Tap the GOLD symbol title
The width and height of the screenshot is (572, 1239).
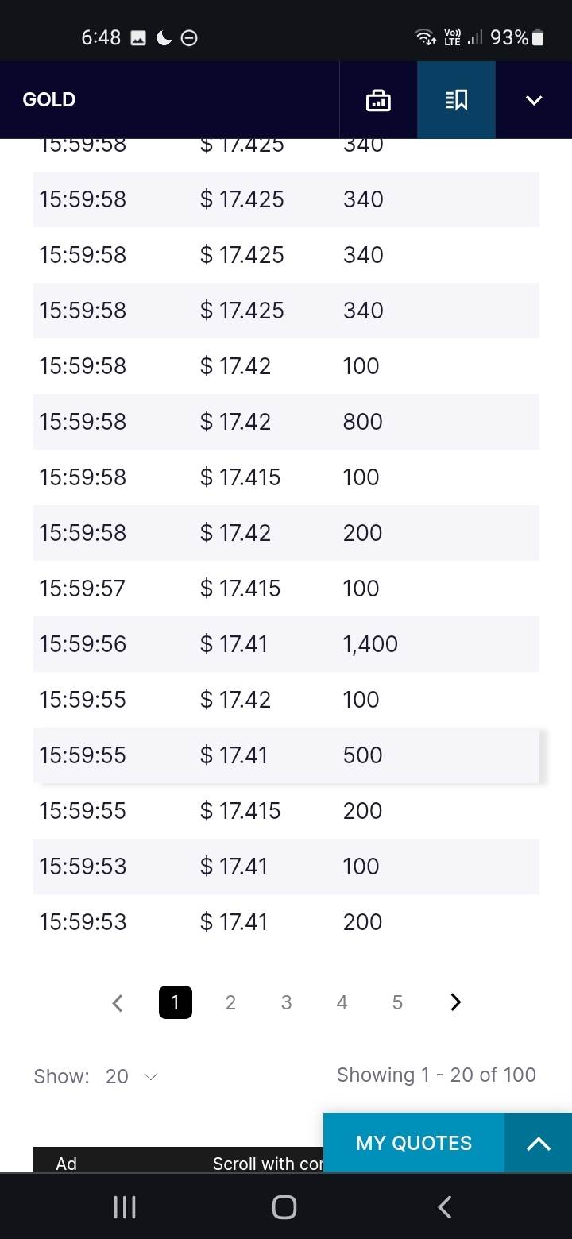tap(49, 100)
